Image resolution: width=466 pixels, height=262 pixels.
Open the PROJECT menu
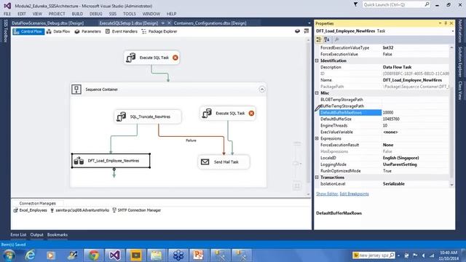point(57,14)
